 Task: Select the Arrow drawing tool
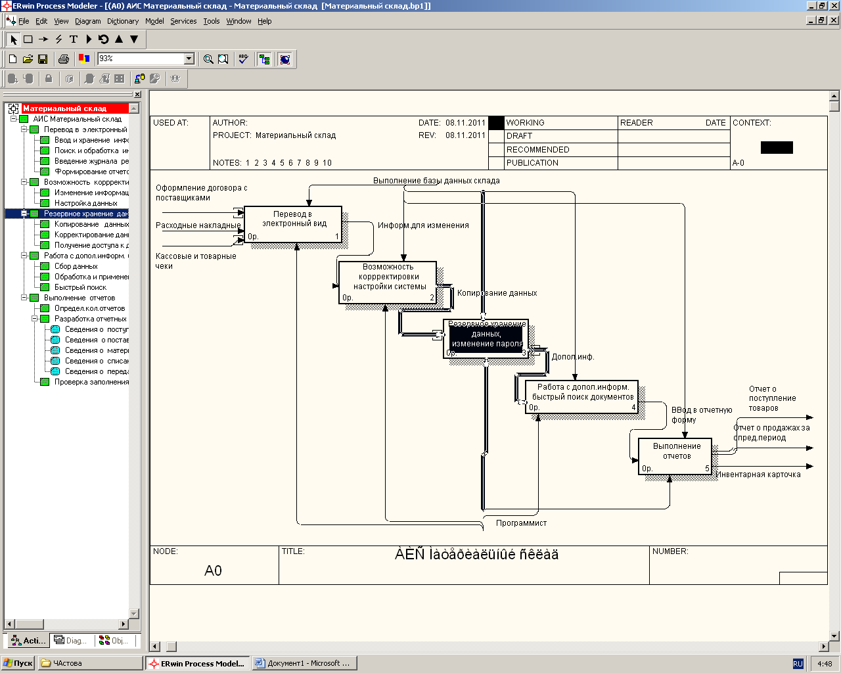pyautogui.click(x=43, y=39)
